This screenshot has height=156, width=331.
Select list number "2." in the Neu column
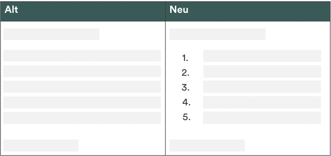point(186,73)
